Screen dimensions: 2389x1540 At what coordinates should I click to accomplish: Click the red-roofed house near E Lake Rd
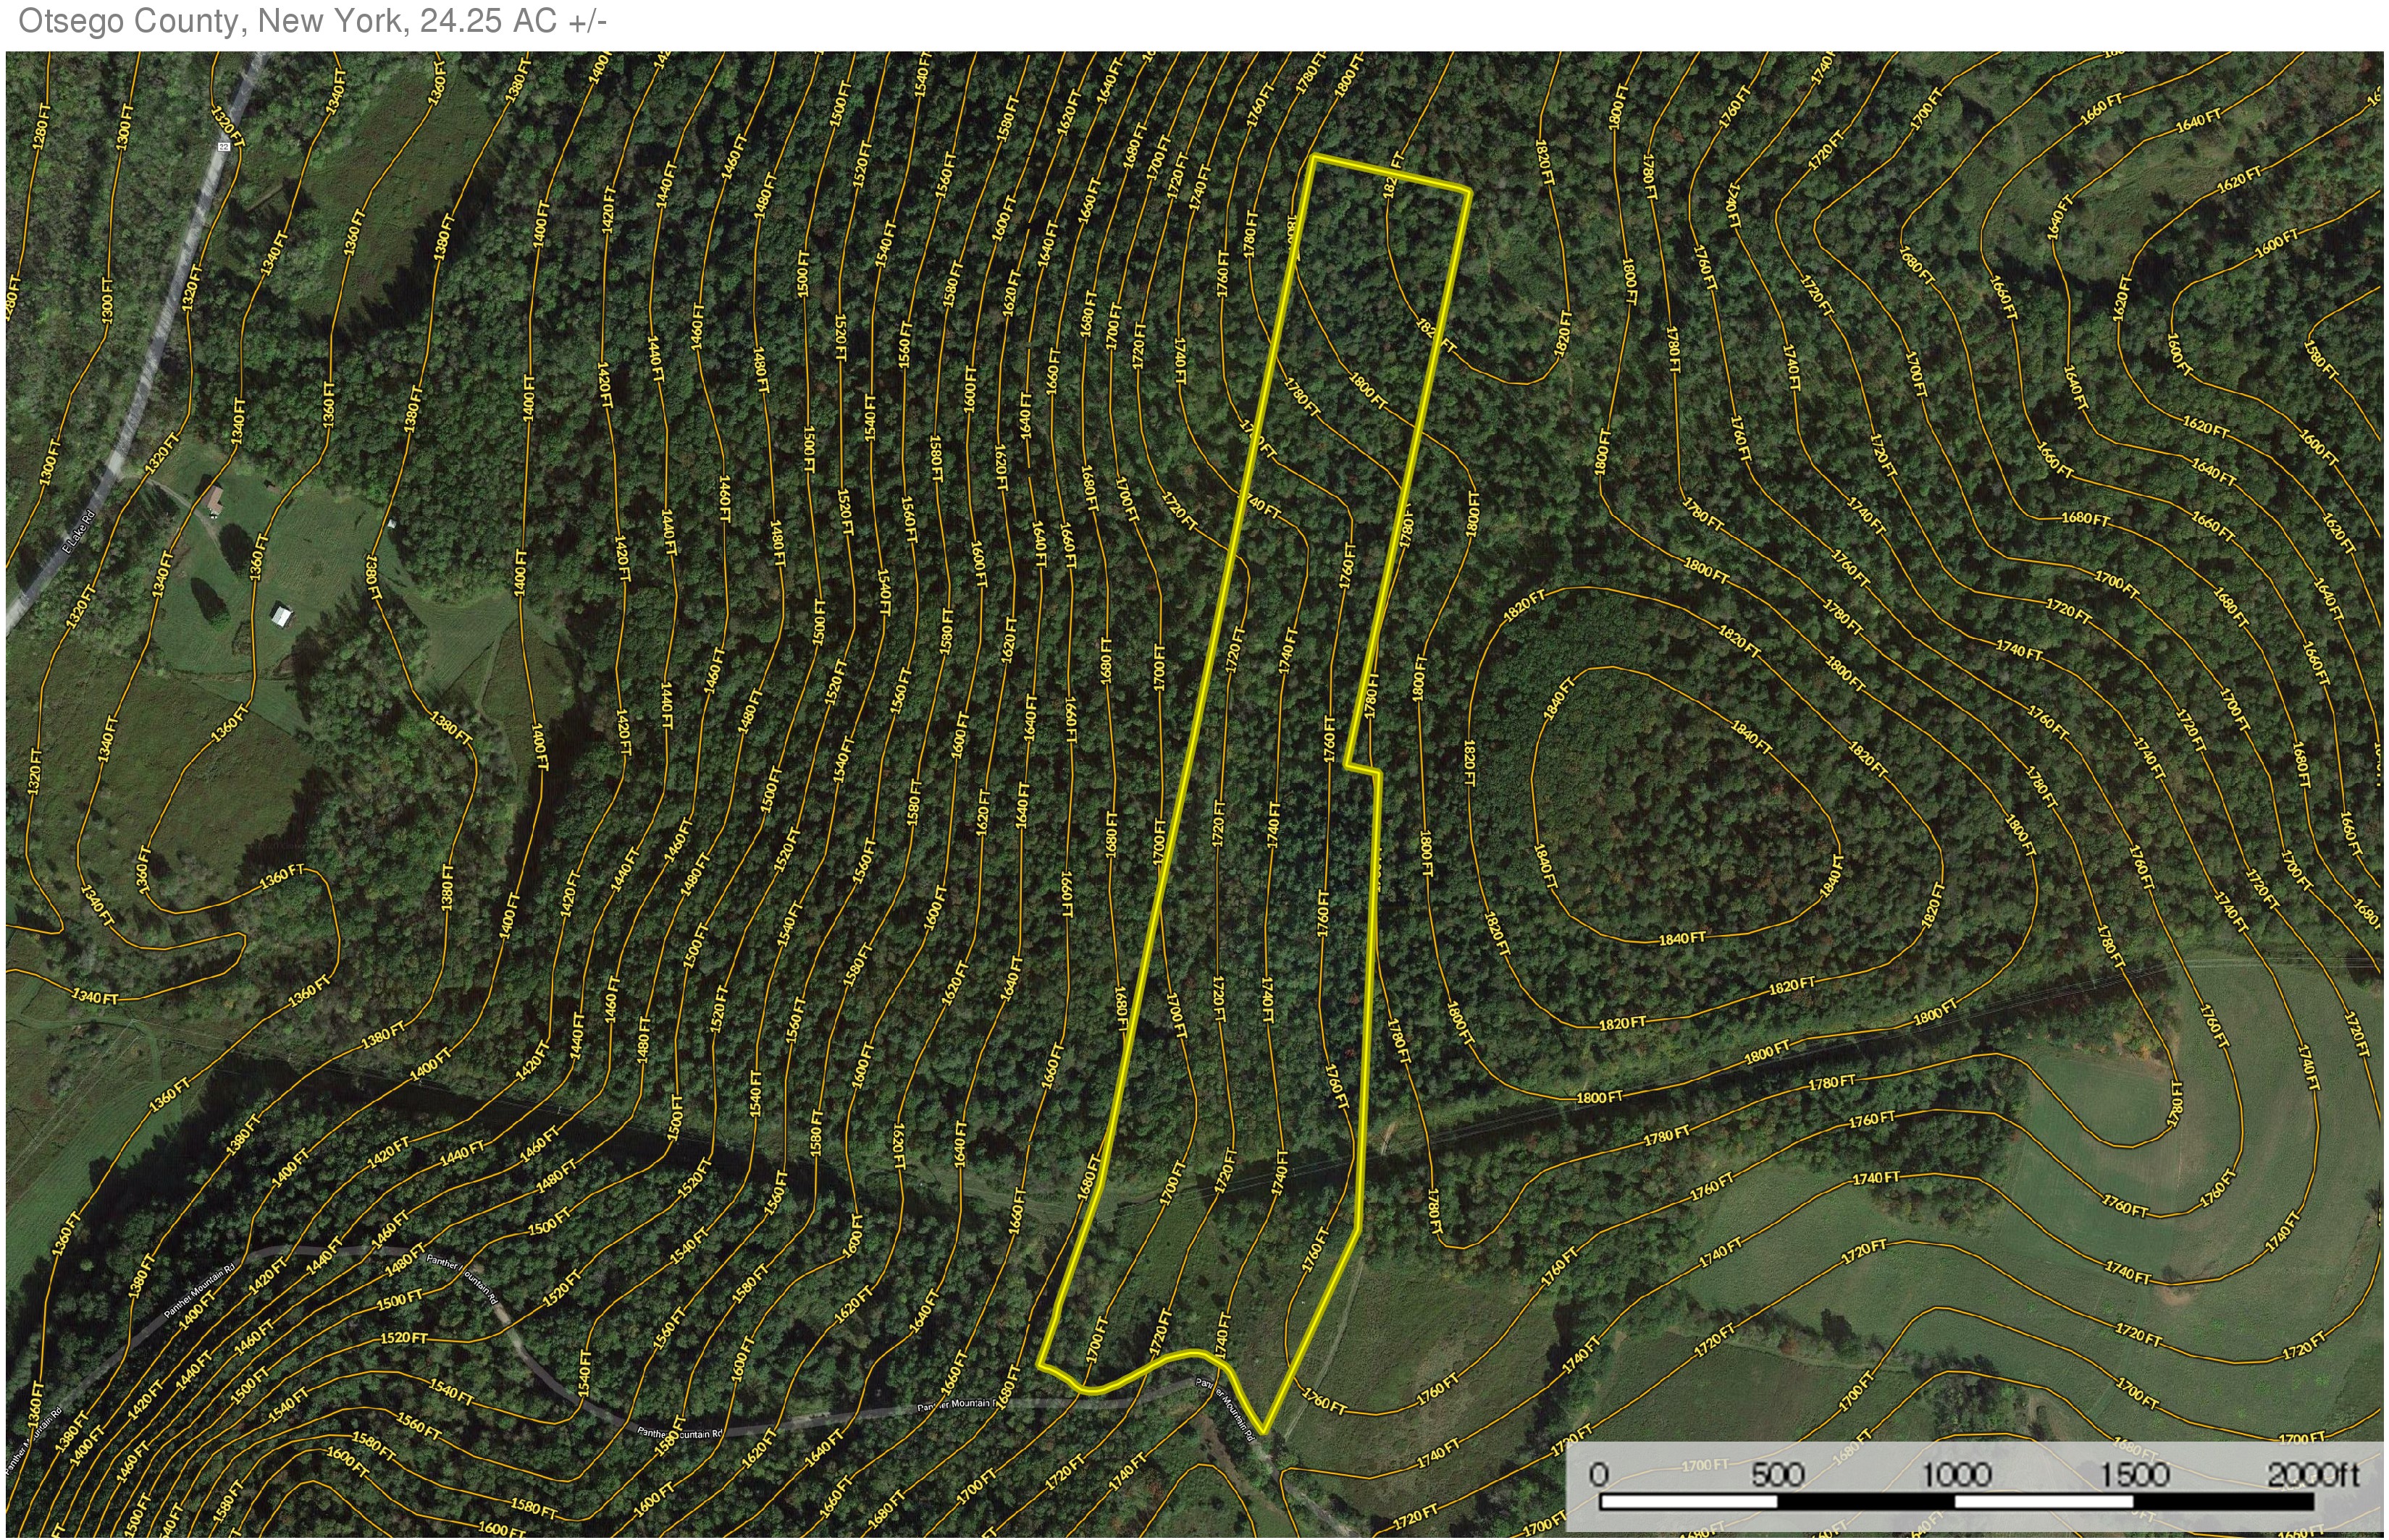pyautogui.click(x=215, y=498)
